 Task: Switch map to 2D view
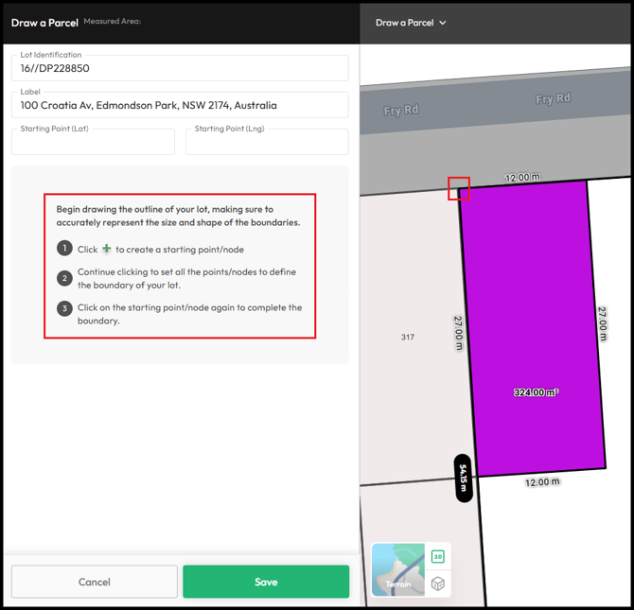(x=438, y=557)
